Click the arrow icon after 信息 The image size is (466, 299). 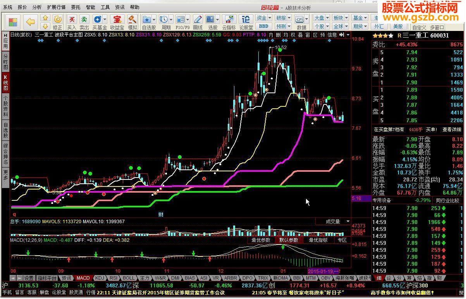coord(341,34)
